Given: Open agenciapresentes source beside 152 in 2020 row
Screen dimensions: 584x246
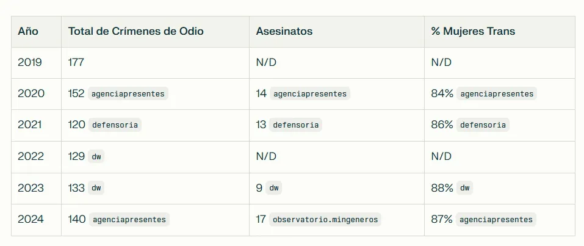Looking at the screenshot, I should point(128,94).
